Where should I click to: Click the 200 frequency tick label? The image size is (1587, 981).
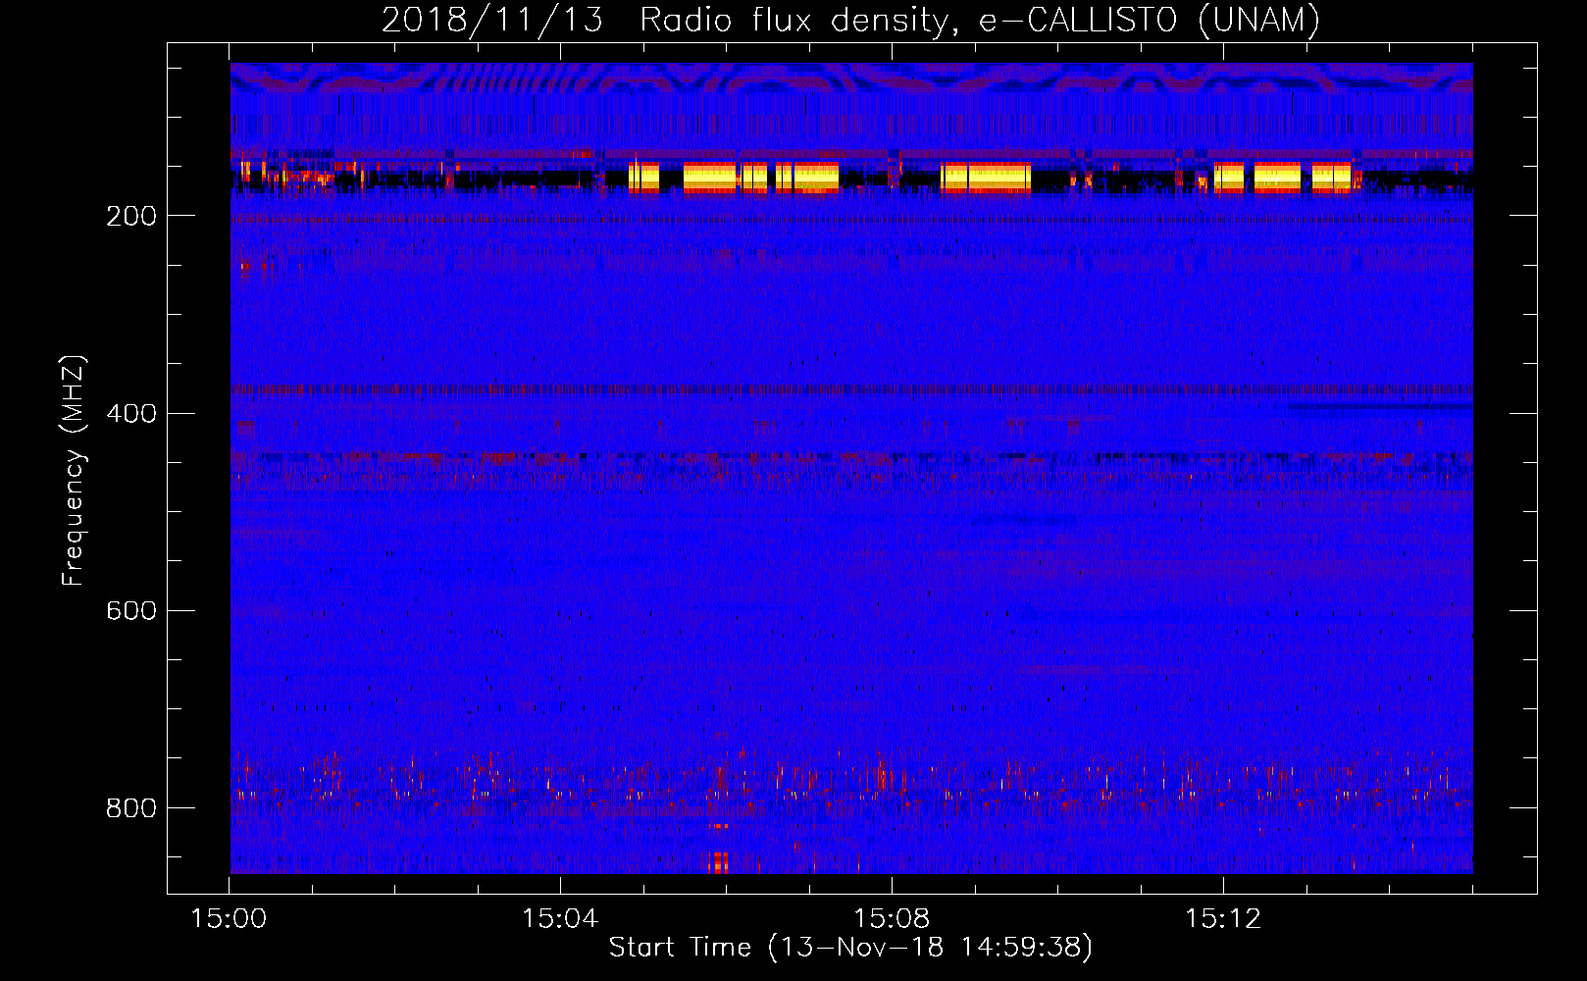(131, 216)
